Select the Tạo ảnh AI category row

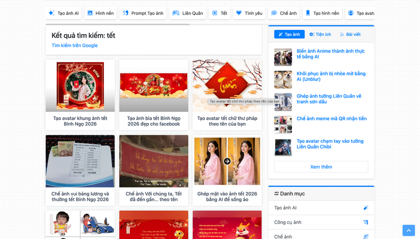tap(321, 207)
